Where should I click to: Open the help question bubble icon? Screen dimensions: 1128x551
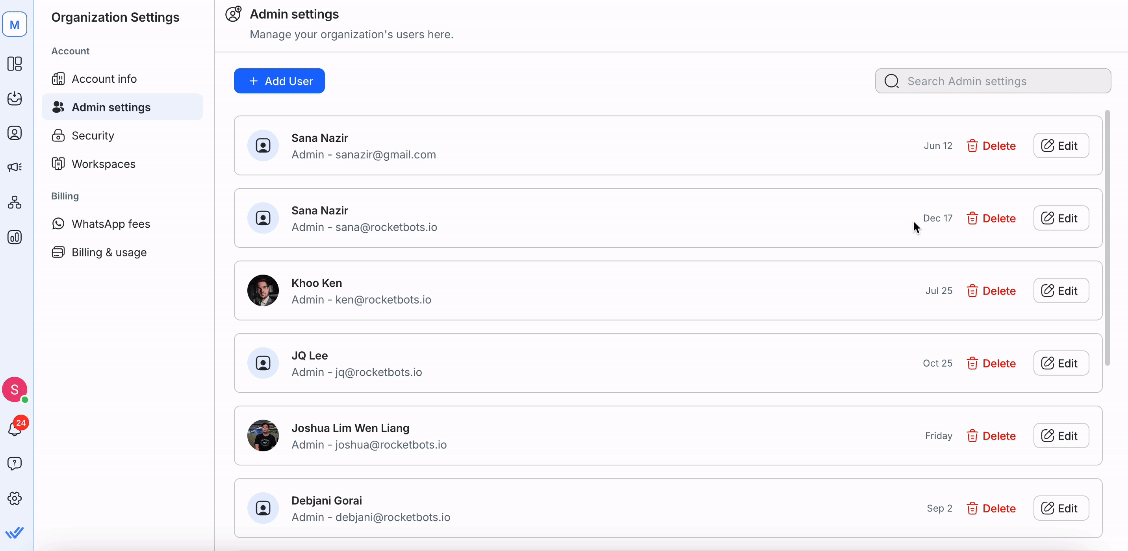(x=15, y=464)
